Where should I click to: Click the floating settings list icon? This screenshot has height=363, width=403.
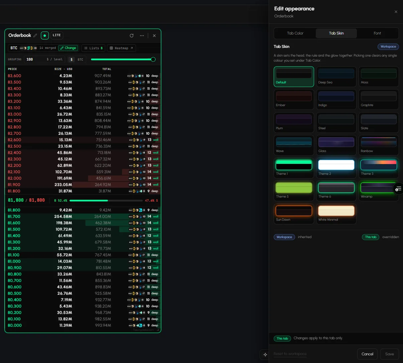pos(398,189)
